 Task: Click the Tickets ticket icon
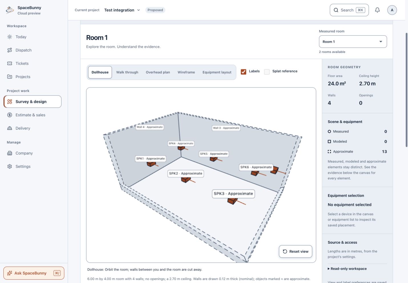tap(10, 63)
